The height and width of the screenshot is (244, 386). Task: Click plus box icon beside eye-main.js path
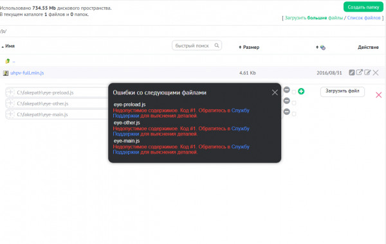10,114
